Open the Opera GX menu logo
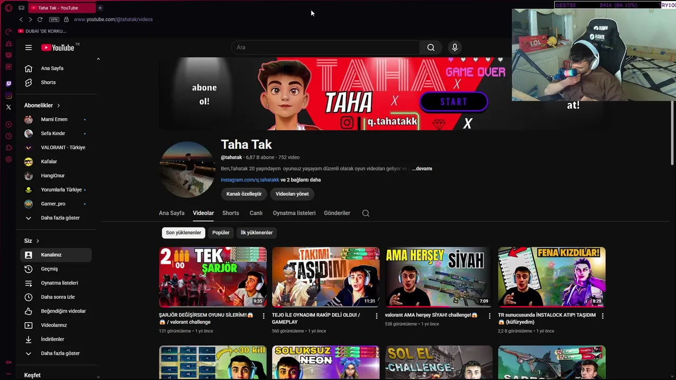Image resolution: width=676 pixels, height=380 pixels. pos(8,8)
